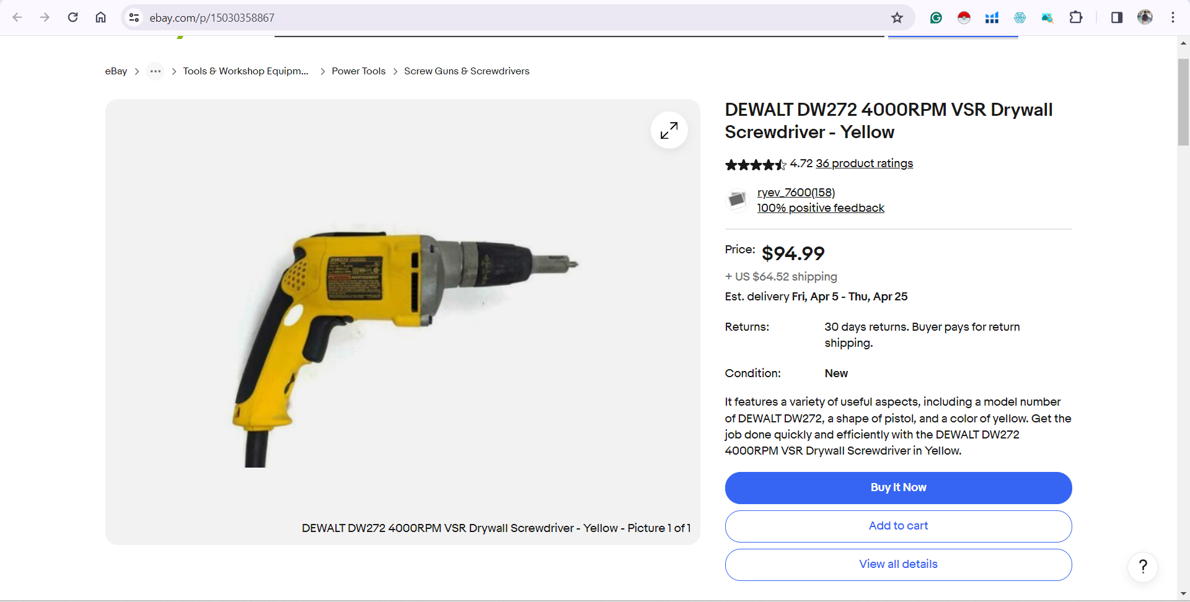
Task: Bookmark this page with the star icon
Action: click(x=897, y=17)
